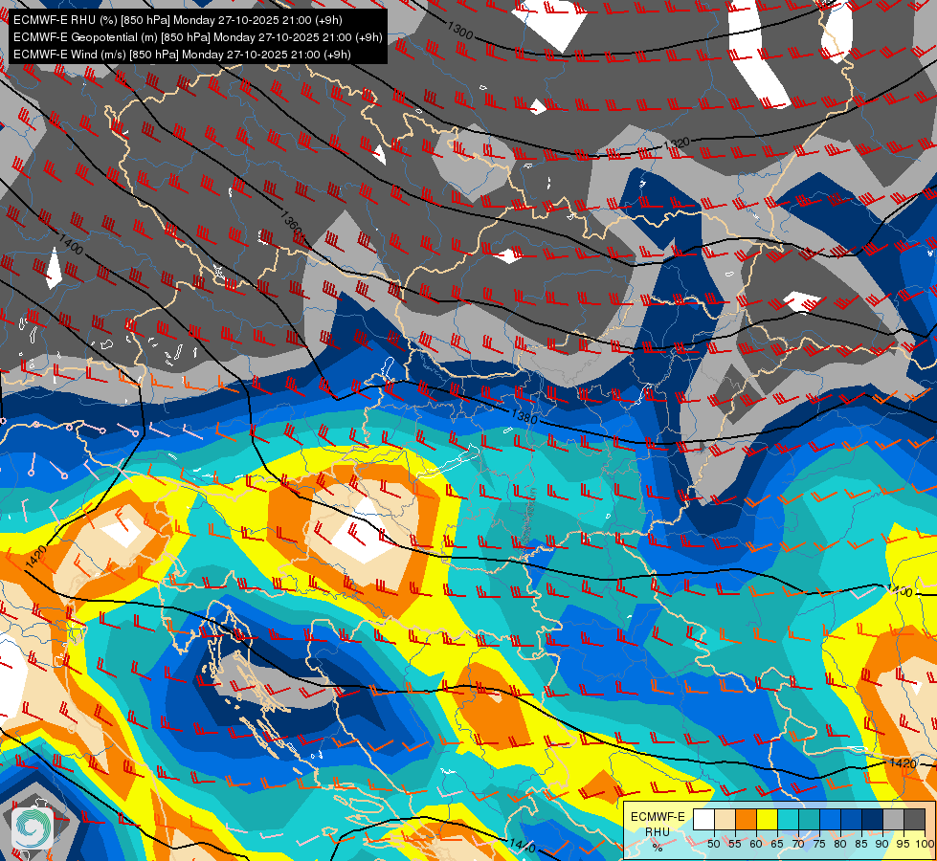Click the legend value 50

point(713,844)
